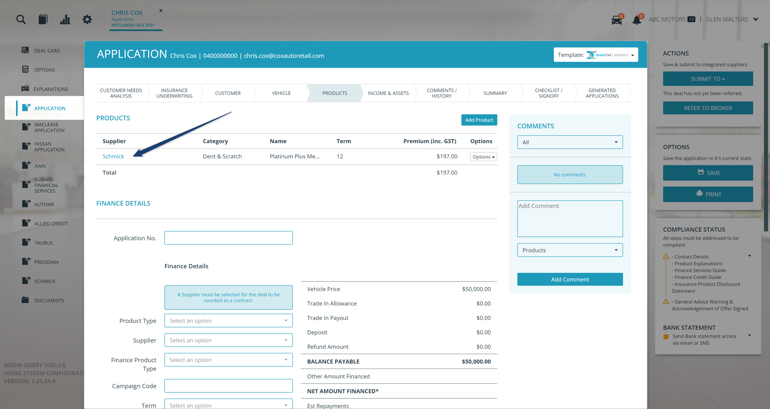Switch to Income & Assets tab
Screen dimensions: 770x409
pyautogui.click(x=388, y=93)
